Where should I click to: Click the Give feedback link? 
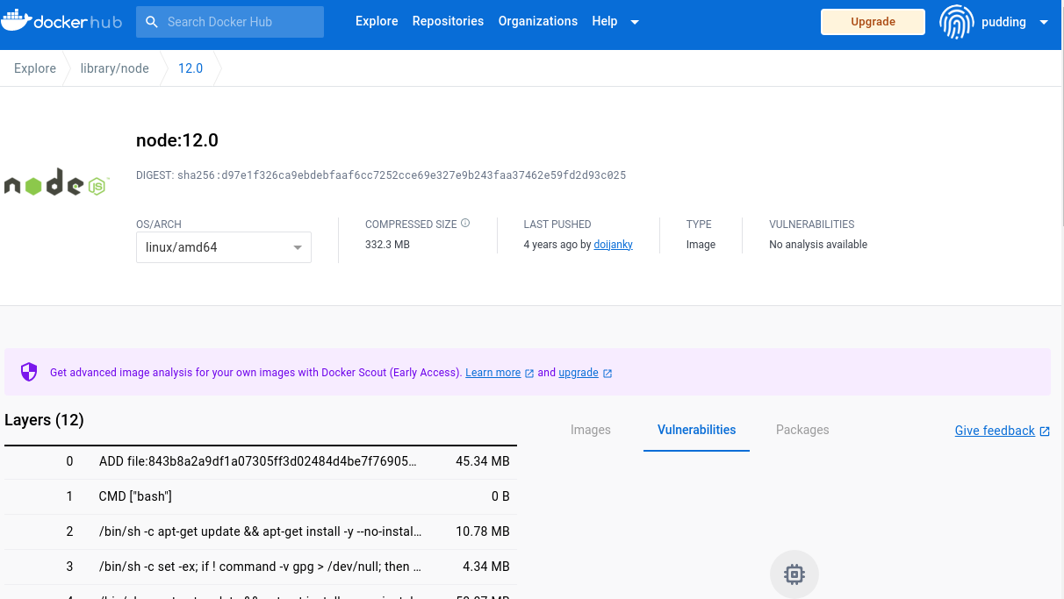pyautogui.click(x=995, y=431)
